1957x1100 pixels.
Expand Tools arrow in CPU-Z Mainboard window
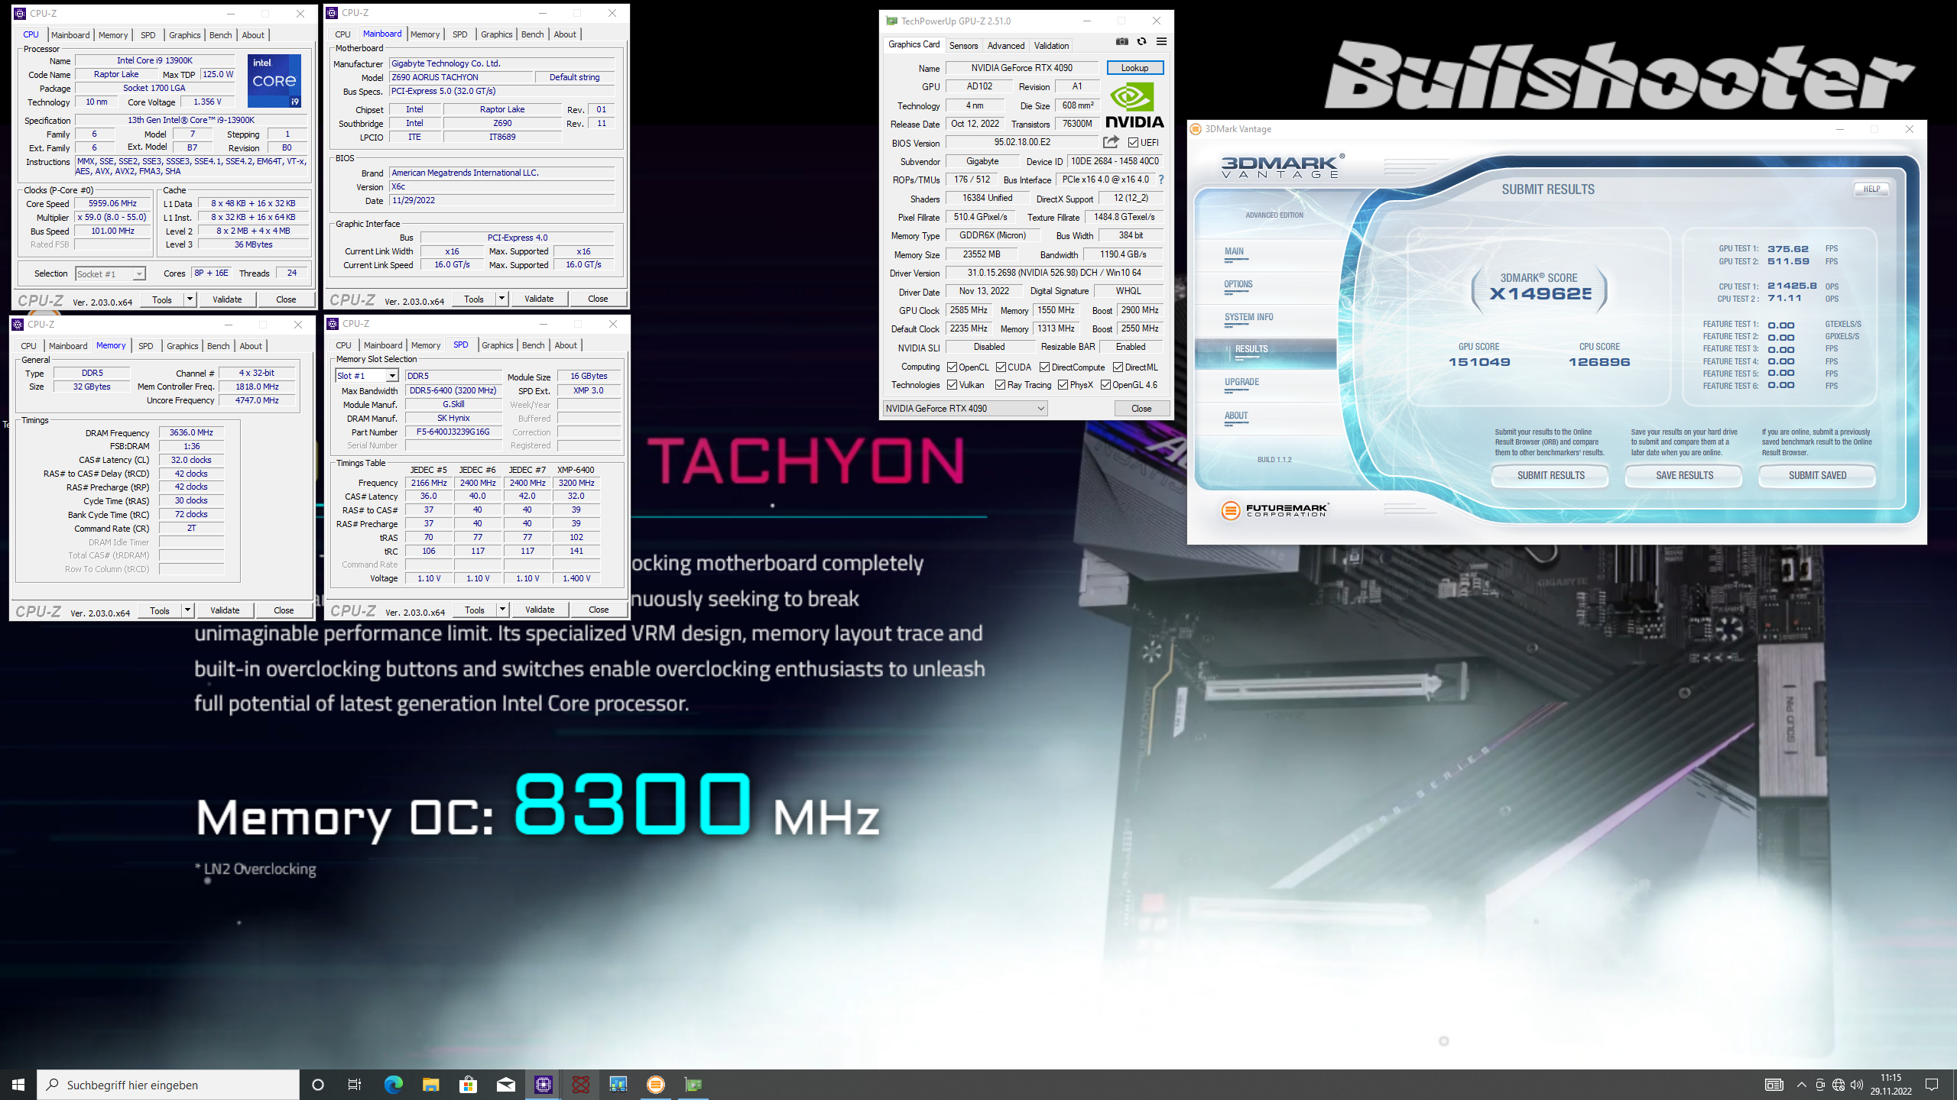point(502,299)
